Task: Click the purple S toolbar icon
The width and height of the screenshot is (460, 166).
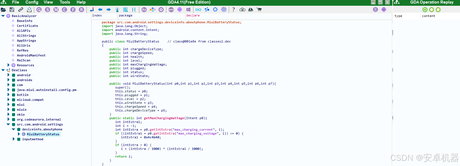Action: tap(48, 10)
